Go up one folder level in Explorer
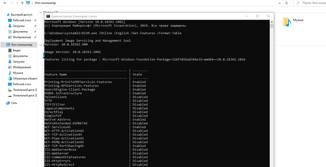Image resolution: width=326 pixels, height=167 pixels. coord(22,3)
